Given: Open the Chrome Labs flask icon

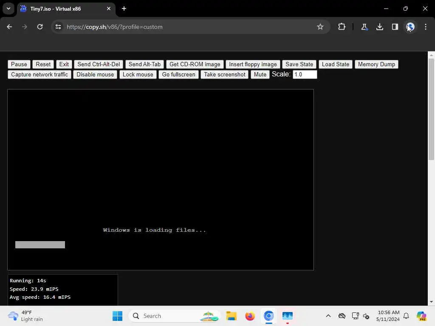Looking at the screenshot, I should pos(364,27).
